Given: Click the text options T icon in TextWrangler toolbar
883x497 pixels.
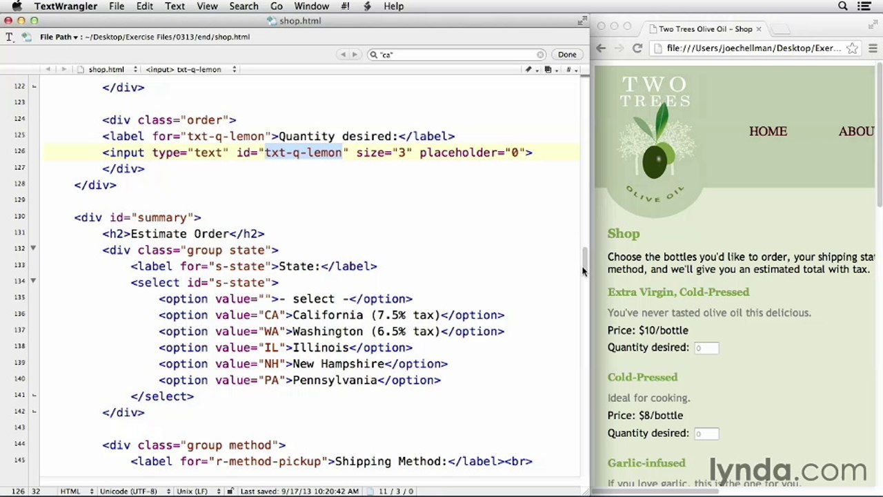Looking at the screenshot, I should point(9,37).
